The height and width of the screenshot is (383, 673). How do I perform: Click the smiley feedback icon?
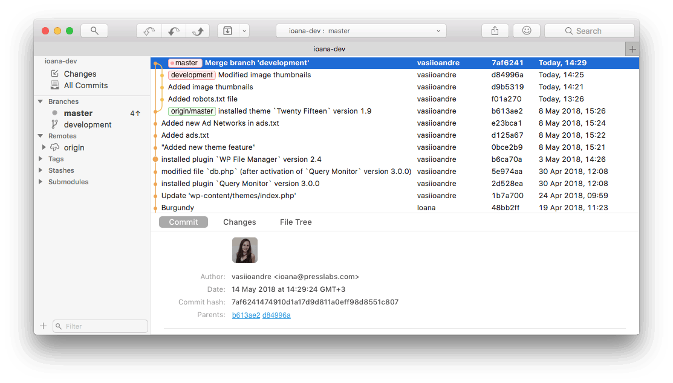coord(527,31)
